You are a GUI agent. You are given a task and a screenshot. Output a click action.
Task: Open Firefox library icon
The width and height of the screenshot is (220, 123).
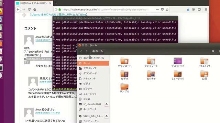coord(194,10)
